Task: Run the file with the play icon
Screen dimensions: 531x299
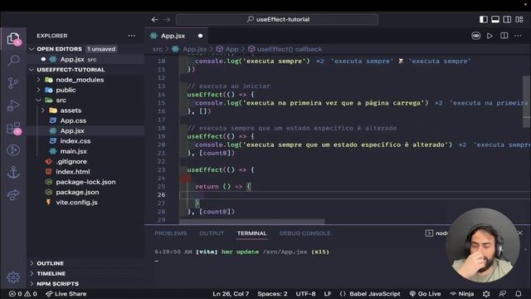Action: coord(490,36)
